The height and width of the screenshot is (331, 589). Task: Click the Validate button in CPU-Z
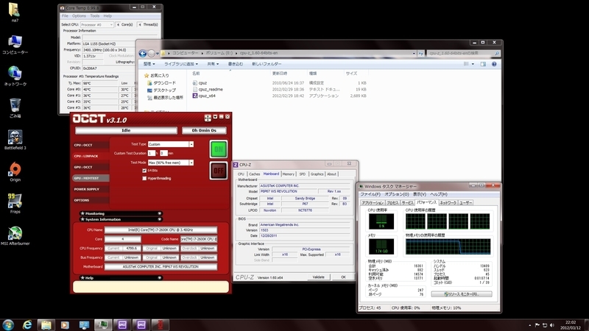(x=319, y=277)
